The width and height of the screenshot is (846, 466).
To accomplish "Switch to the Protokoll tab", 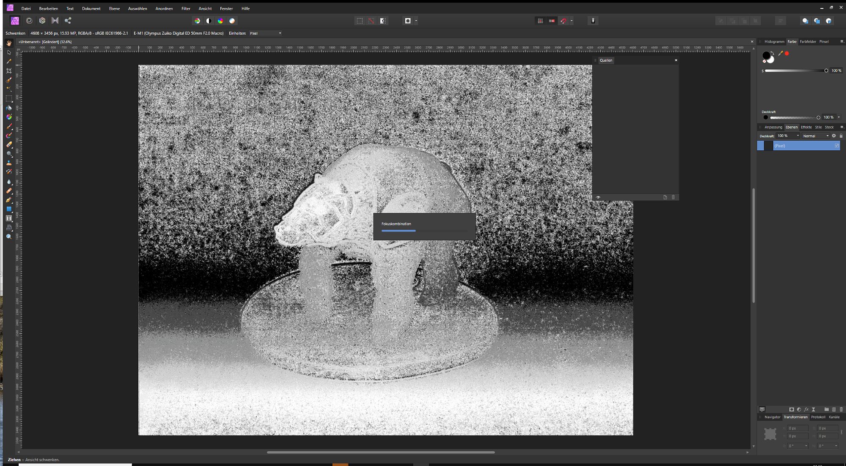I will [818, 417].
